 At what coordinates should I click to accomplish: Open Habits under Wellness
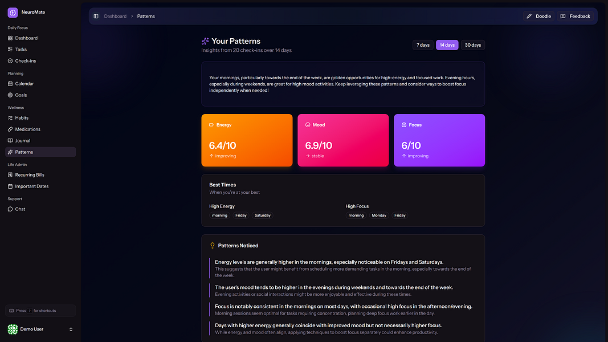coord(40,118)
